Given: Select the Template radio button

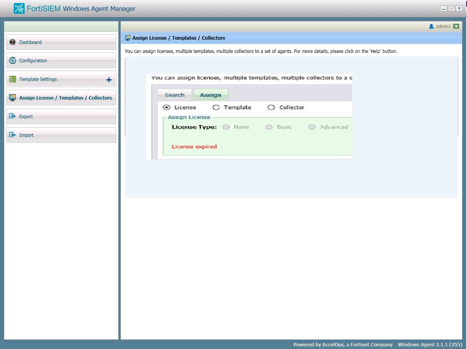Looking at the screenshot, I should point(216,108).
